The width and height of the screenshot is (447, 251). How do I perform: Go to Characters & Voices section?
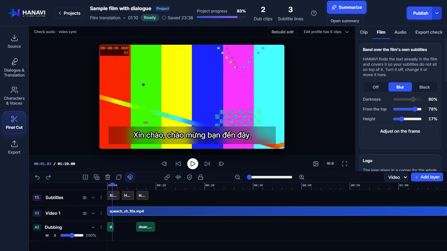(x=14, y=96)
